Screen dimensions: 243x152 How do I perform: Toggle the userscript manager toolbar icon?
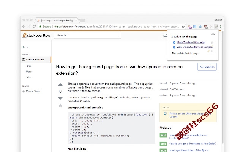coord(216,27)
